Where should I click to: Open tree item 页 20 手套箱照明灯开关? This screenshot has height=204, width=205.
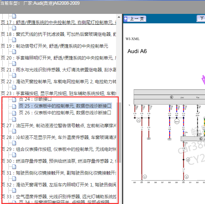(58, 58)
